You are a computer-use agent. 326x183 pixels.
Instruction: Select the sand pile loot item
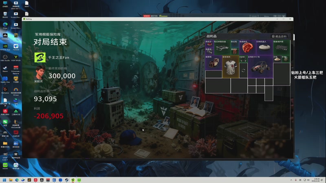coord(277,59)
